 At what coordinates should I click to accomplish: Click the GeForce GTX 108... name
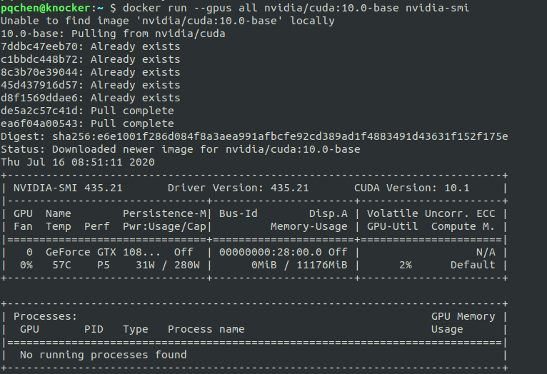103,252
